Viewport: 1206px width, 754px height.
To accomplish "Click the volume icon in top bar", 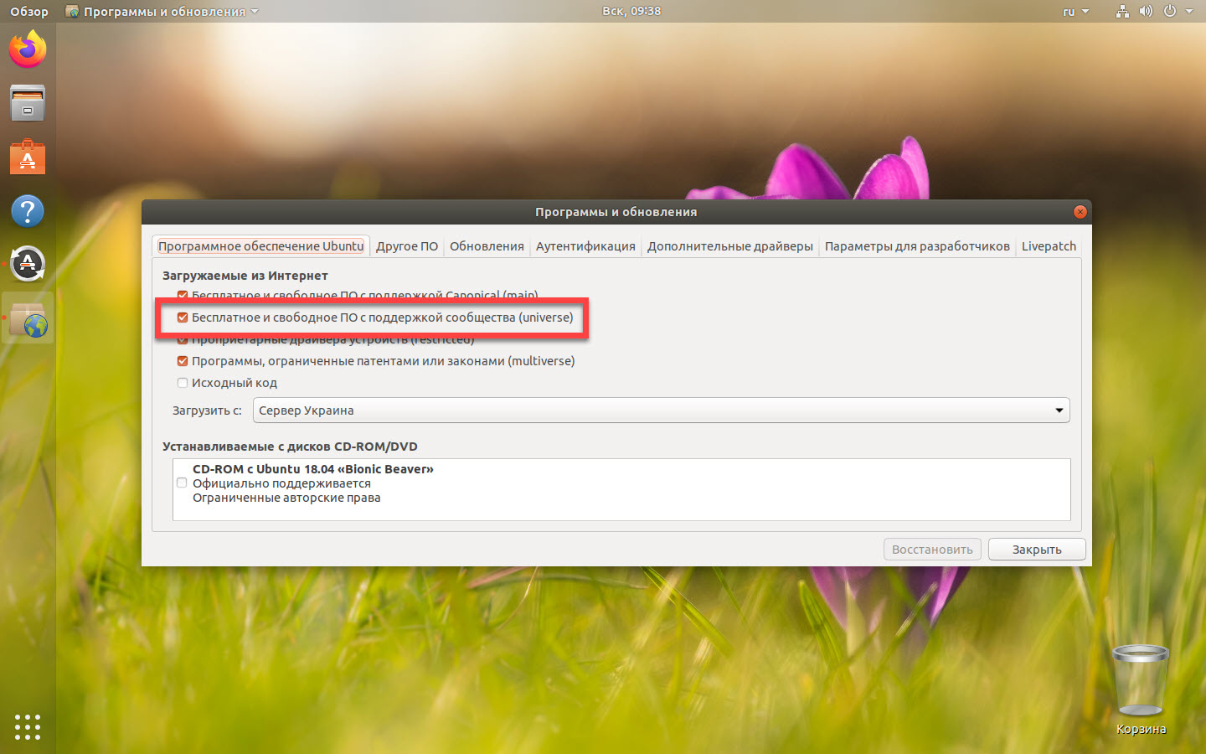I will click(1146, 12).
